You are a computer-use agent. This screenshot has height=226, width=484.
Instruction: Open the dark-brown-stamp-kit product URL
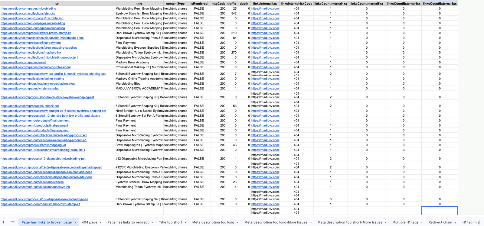point(36,33)
